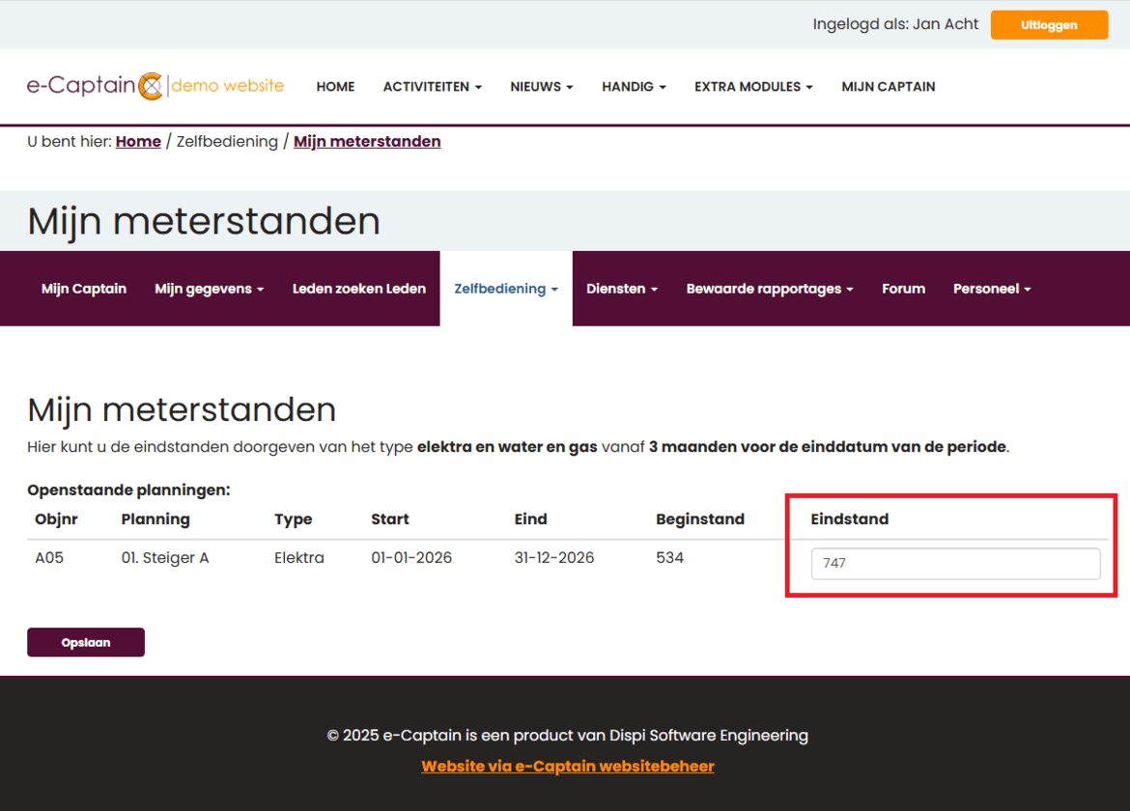Click the 'Openstaande planningen:' label
Viewport: 1130px width, 811px height.
129,490
